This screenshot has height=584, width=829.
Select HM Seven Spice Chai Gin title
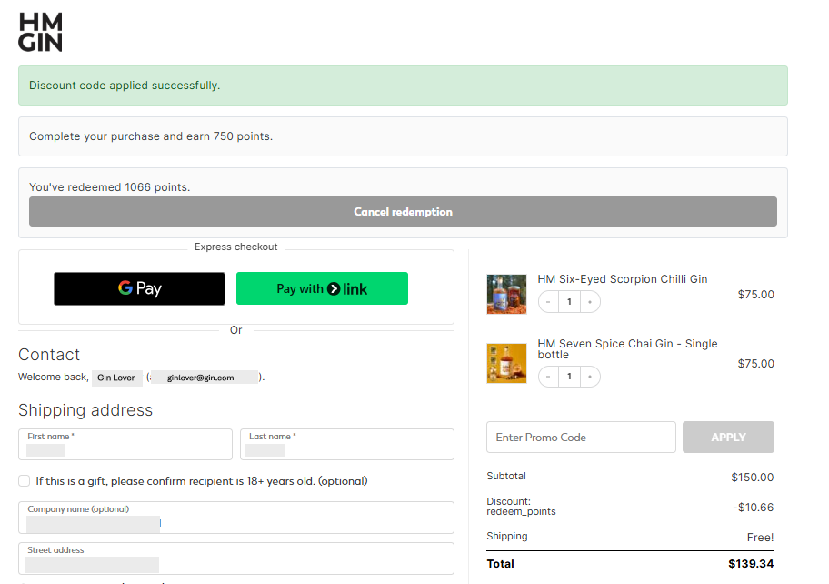tap(627, 349)
